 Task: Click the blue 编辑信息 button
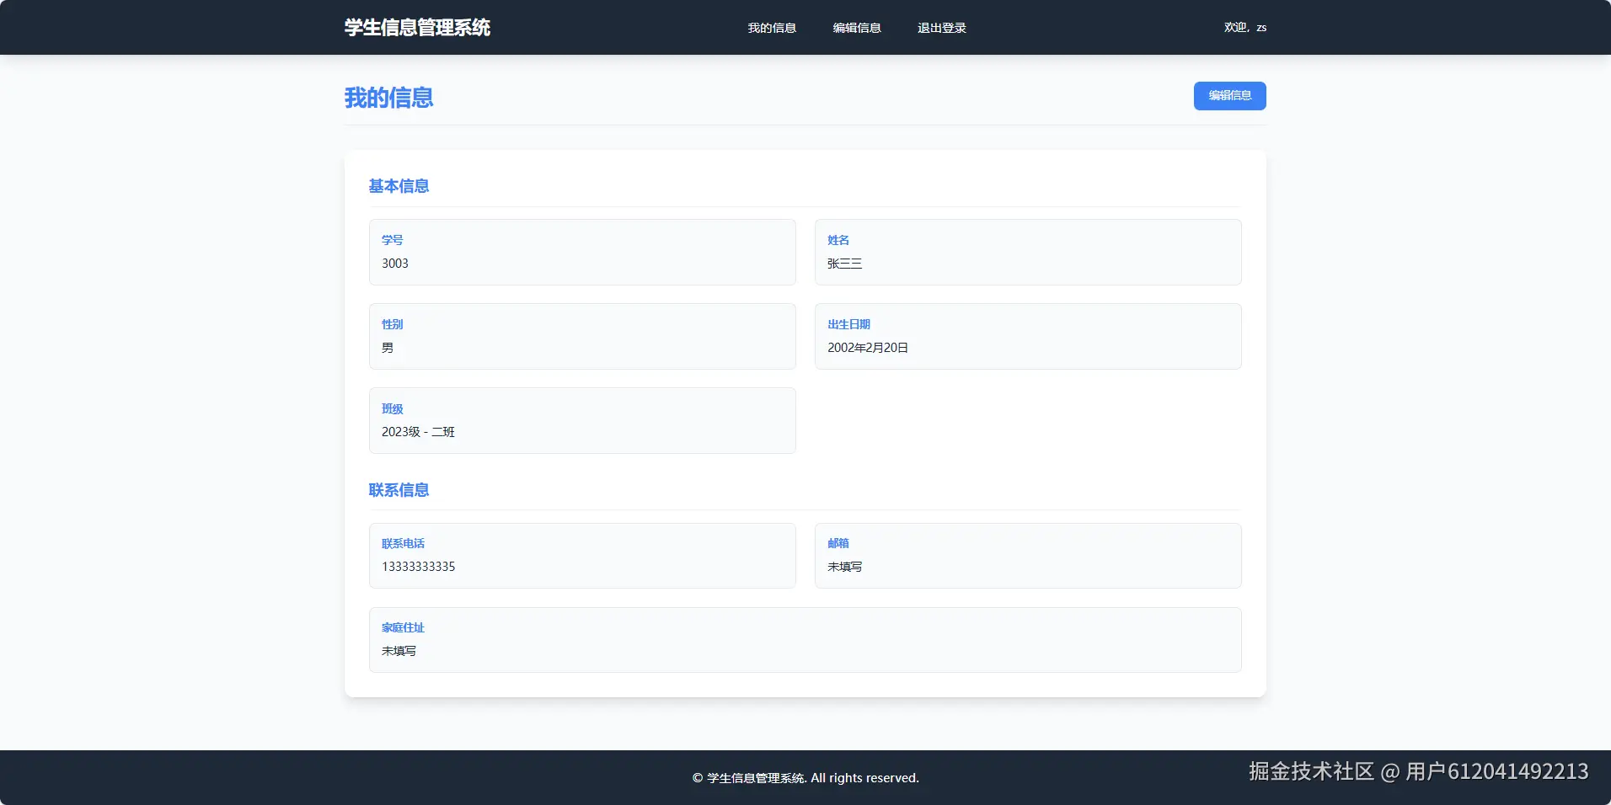click(1228, 96)
